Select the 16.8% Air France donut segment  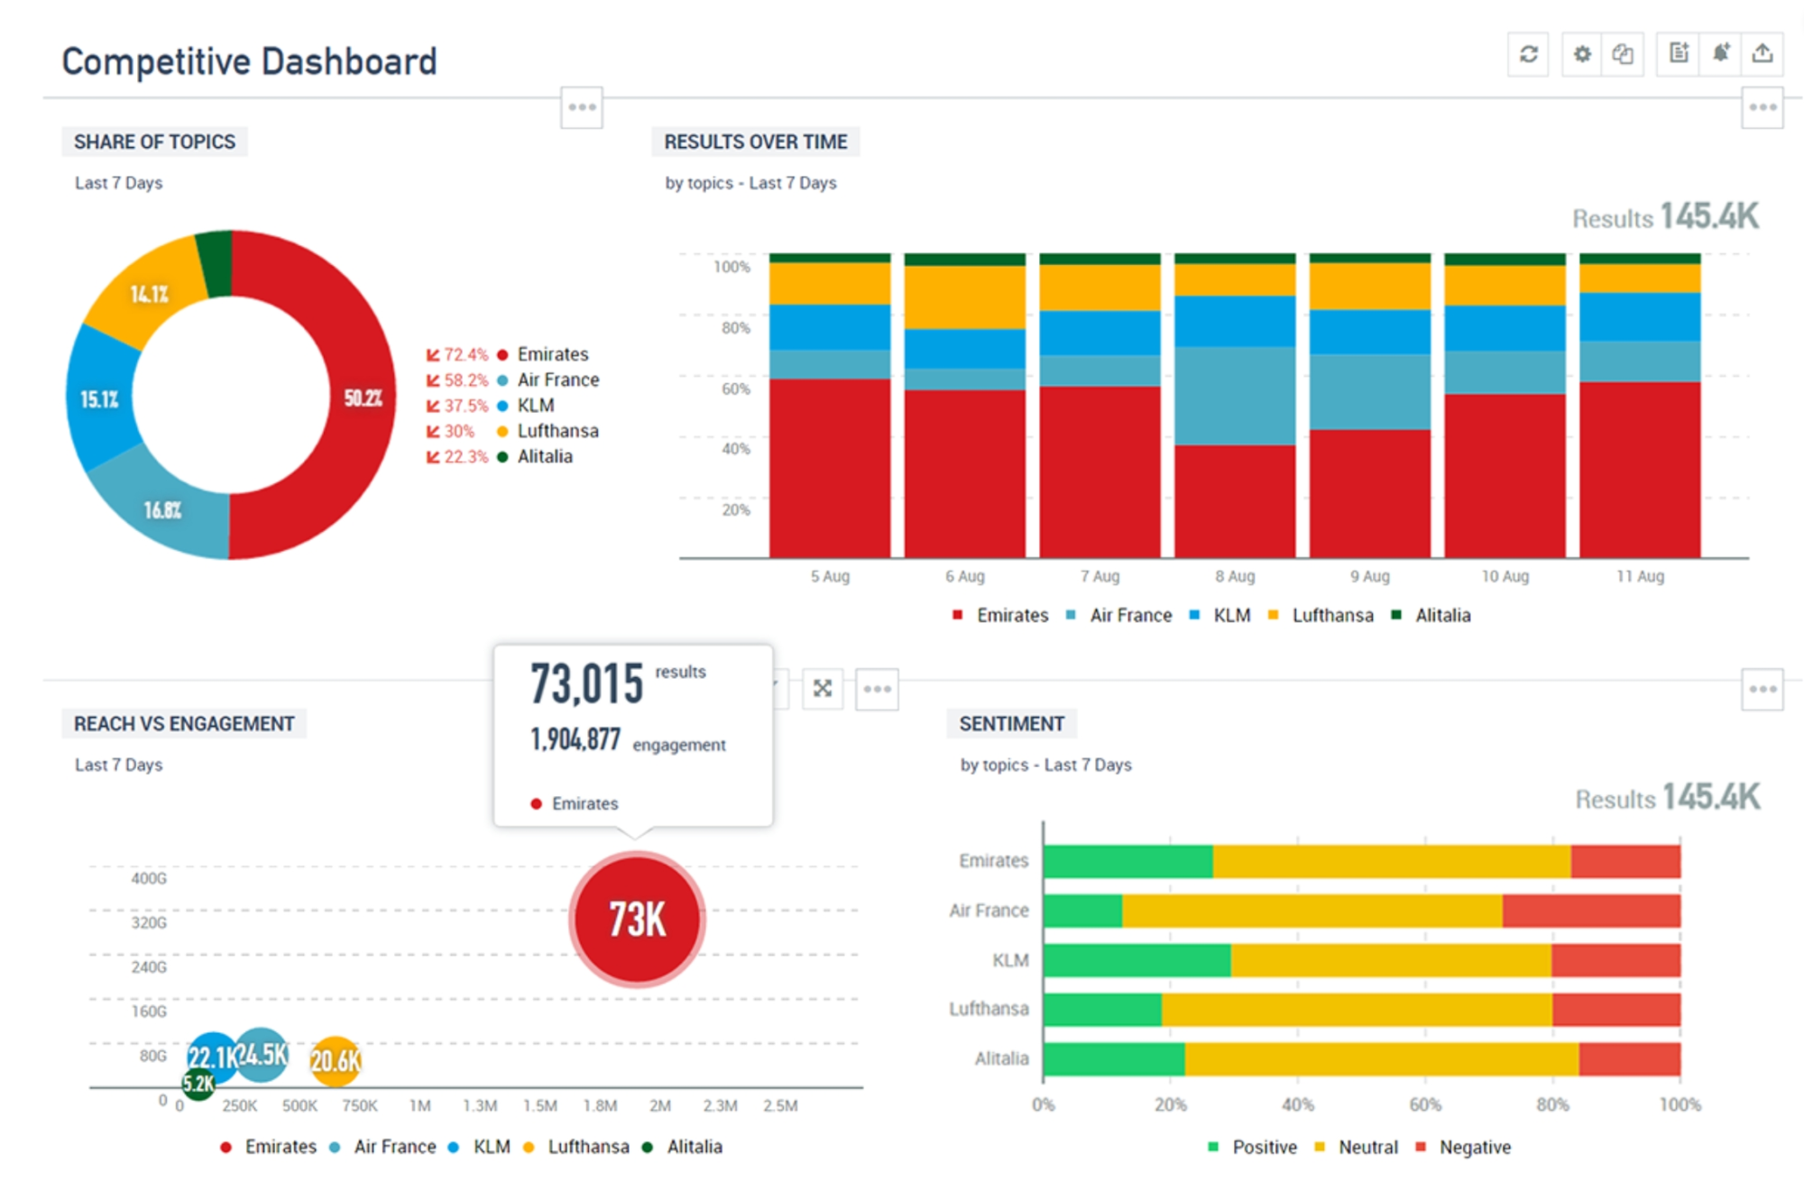tap(162, 510)
